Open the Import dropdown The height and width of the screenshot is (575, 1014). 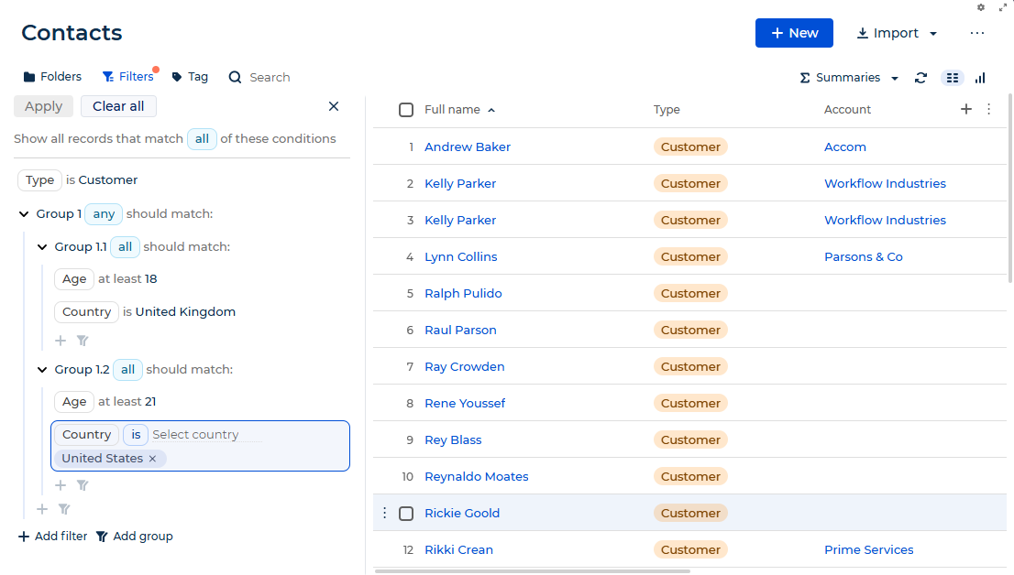click(x=897, y=33)
